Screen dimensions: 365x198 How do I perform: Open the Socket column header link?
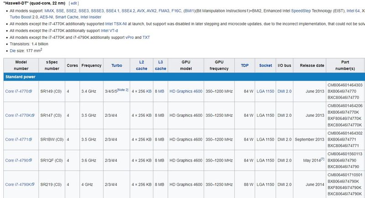coord(266,65)
